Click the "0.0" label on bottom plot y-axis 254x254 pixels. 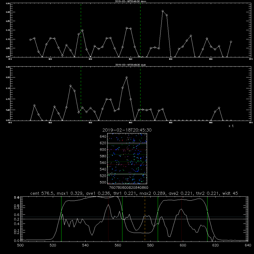coord(17,241)
